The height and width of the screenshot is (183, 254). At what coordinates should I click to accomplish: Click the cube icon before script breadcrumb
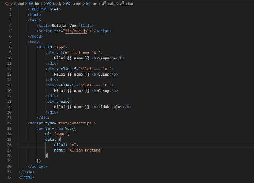point(69,4)
